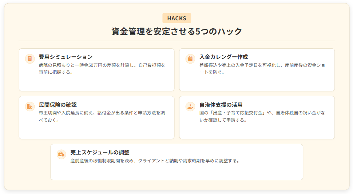353x194 pixels.
Task: Click the blank bottom area of the 売上スケジュールの調整 card
Action: [176, 173]
